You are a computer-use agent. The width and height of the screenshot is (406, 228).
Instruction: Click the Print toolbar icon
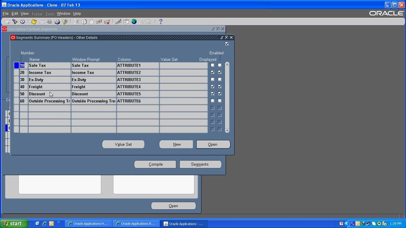coord(57,22)
